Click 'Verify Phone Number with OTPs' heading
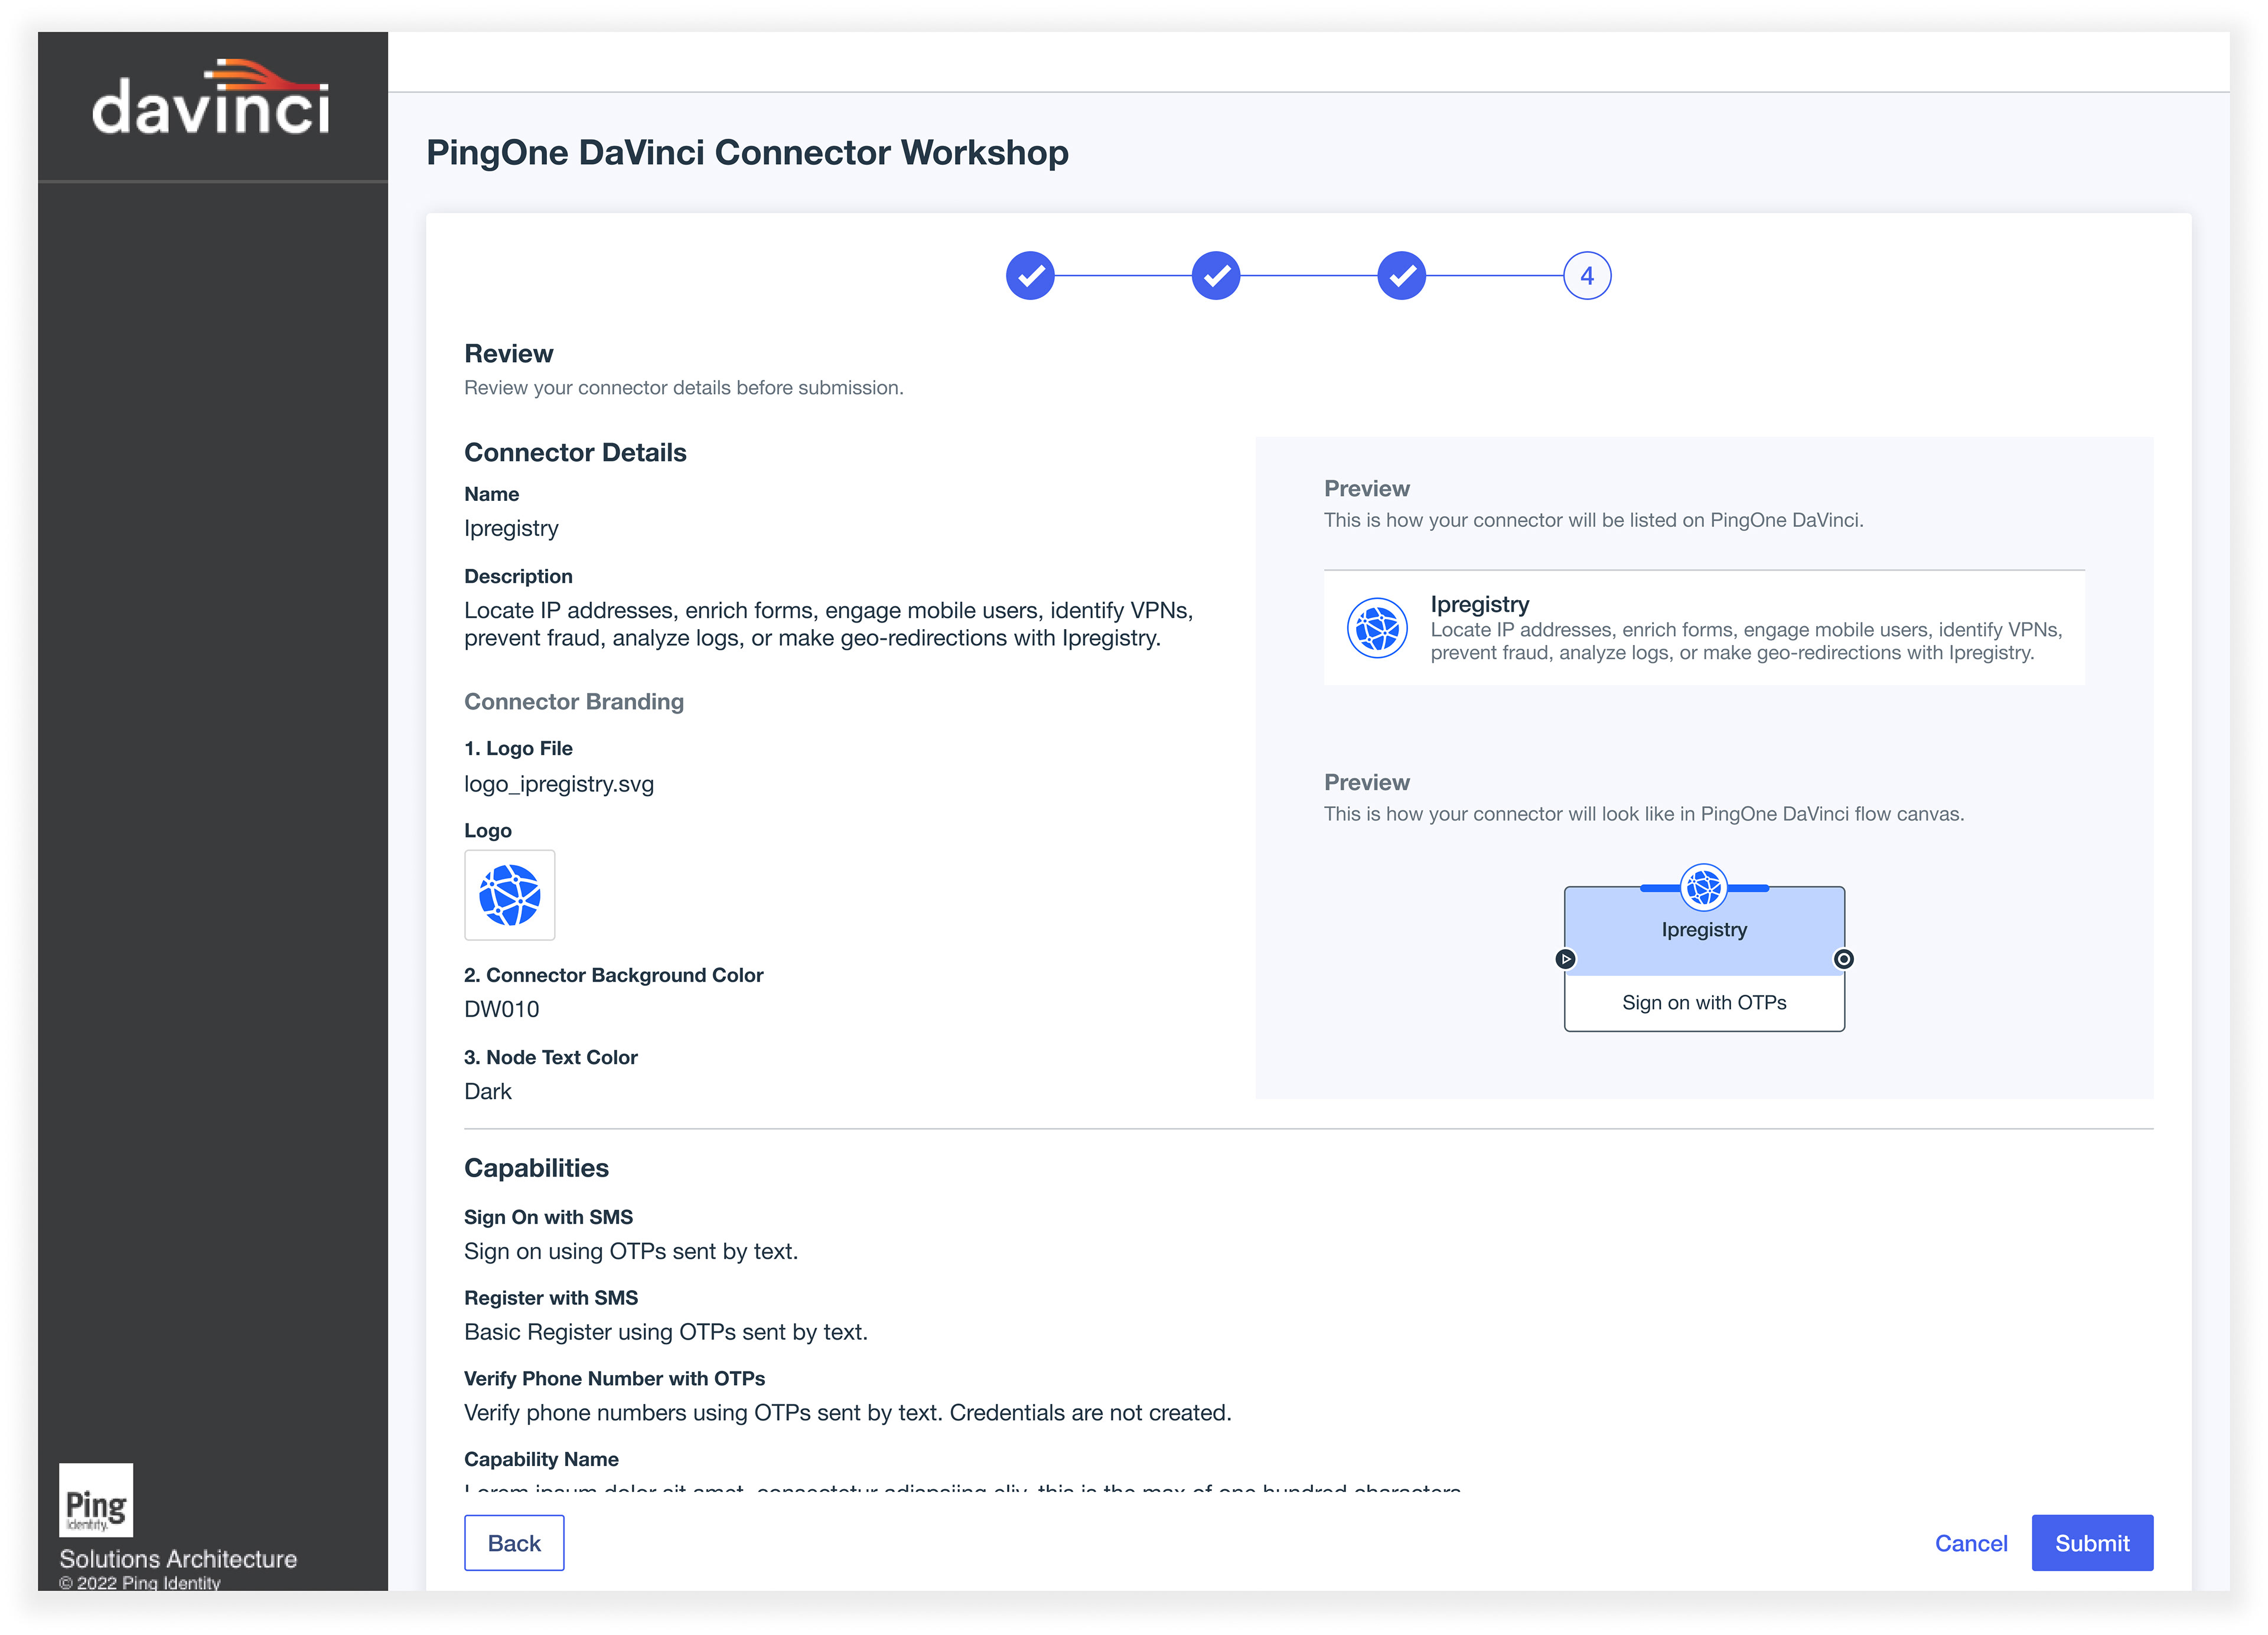 [614, 1378]
